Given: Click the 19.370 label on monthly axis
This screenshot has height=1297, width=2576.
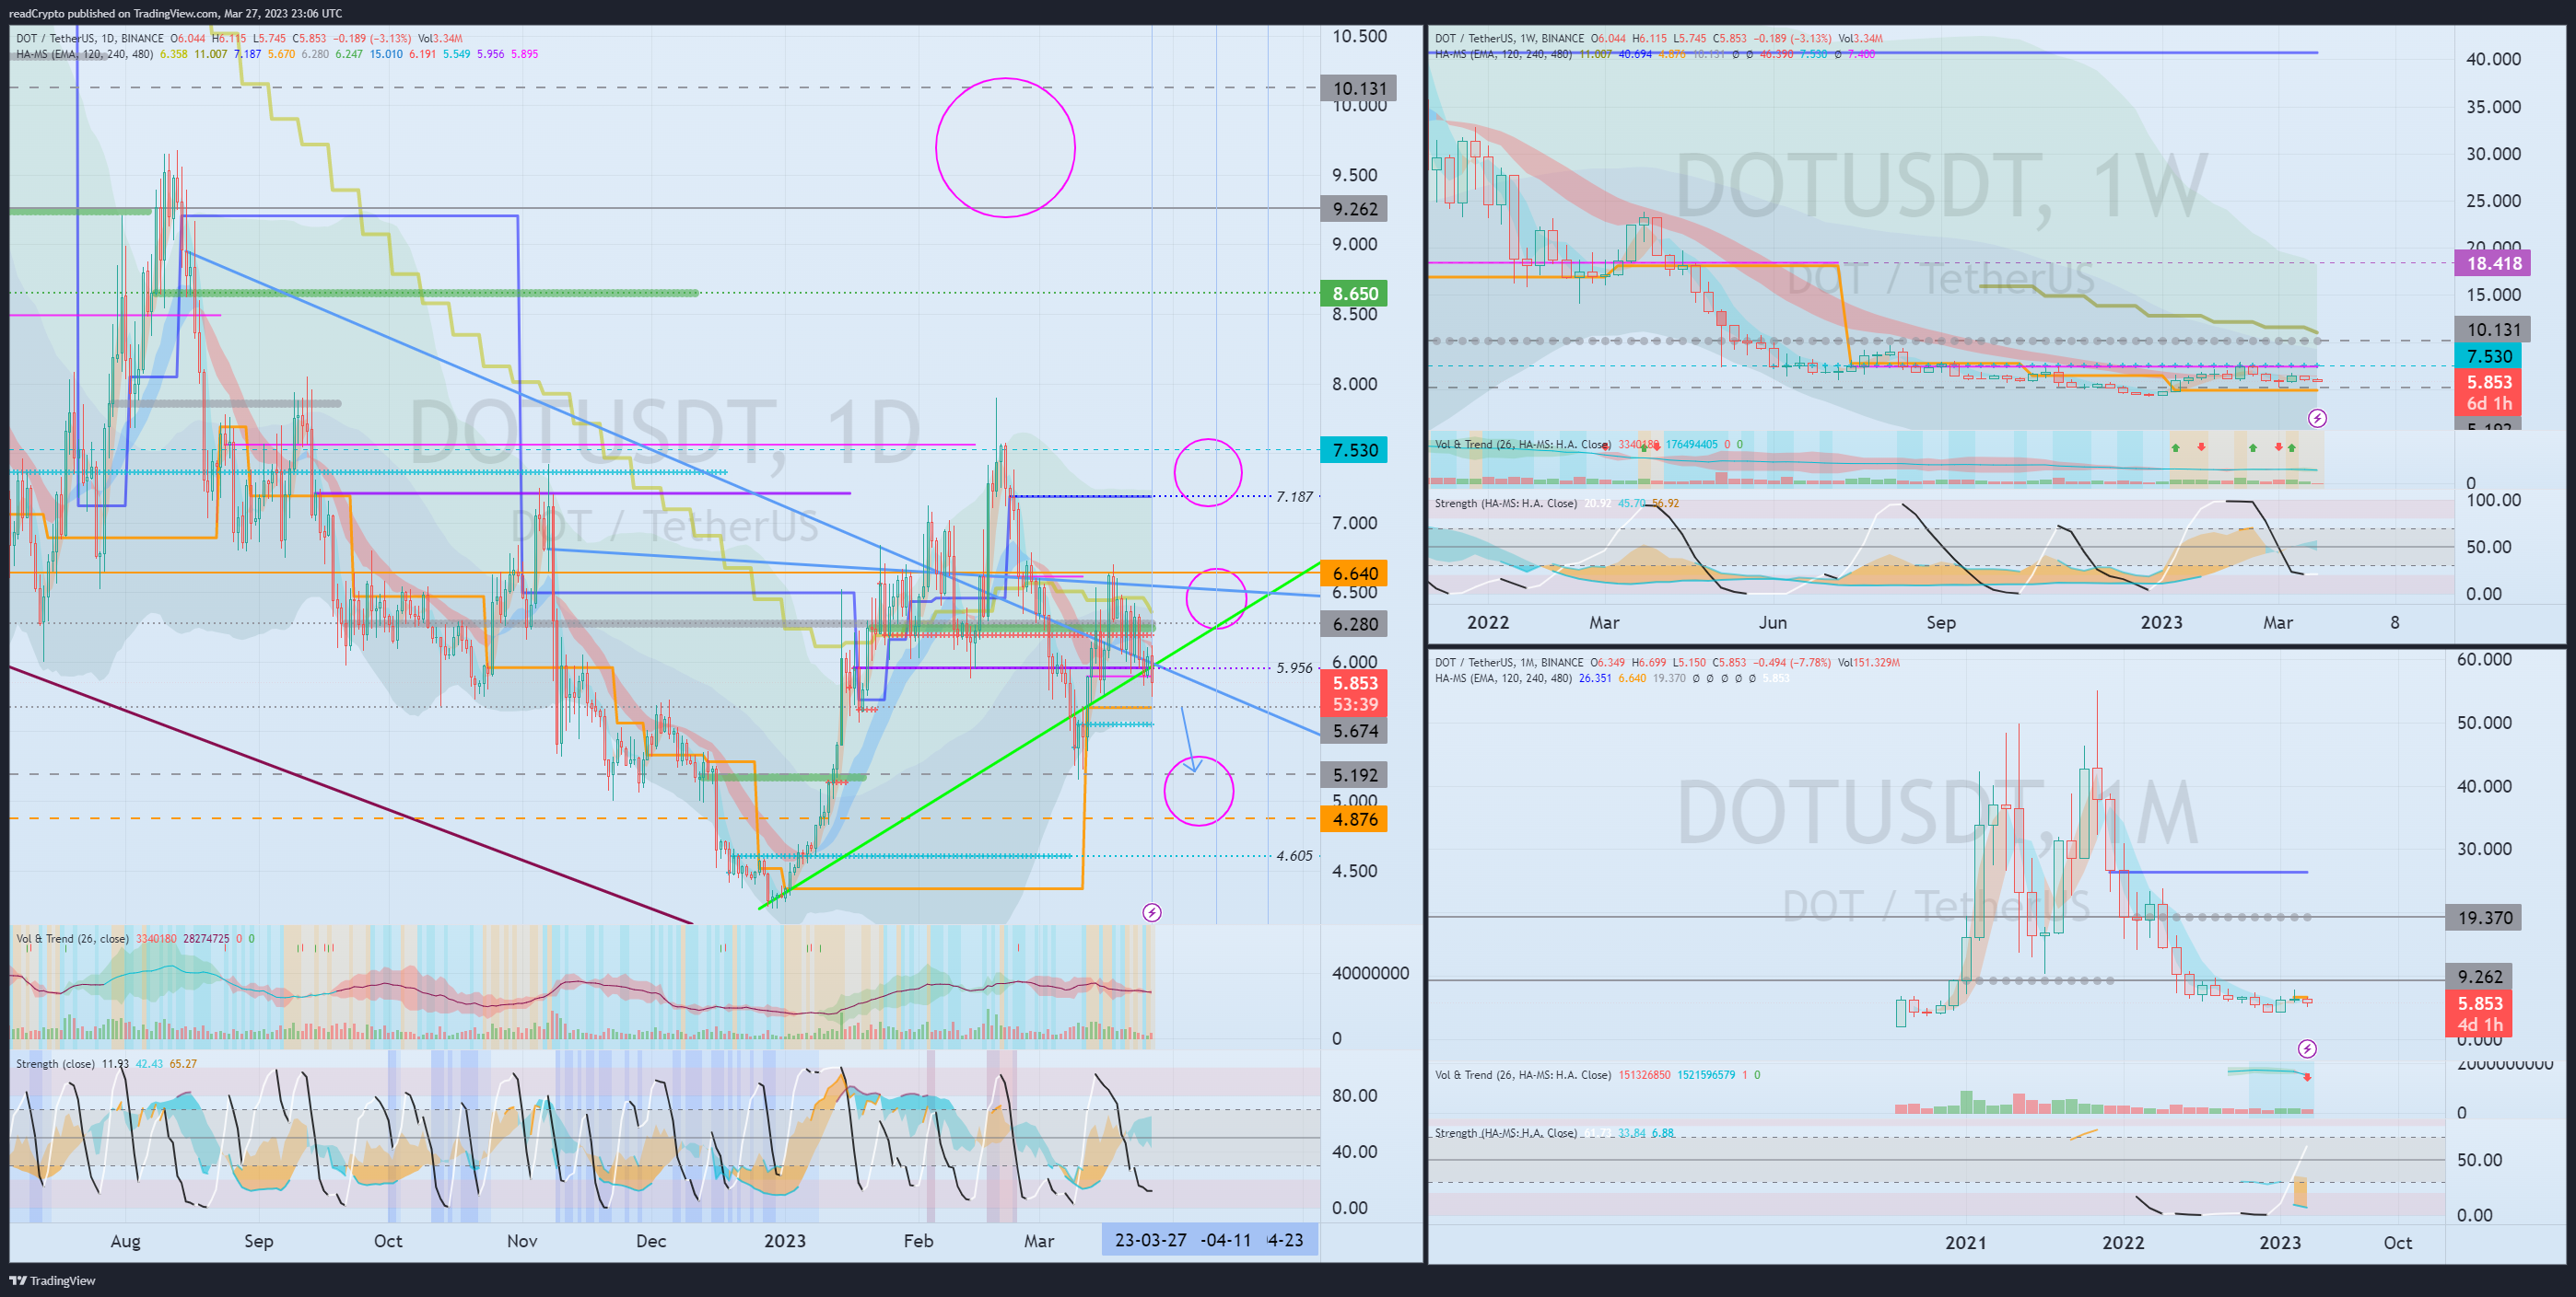Looking at the screenshot, I should (2483, 918).
